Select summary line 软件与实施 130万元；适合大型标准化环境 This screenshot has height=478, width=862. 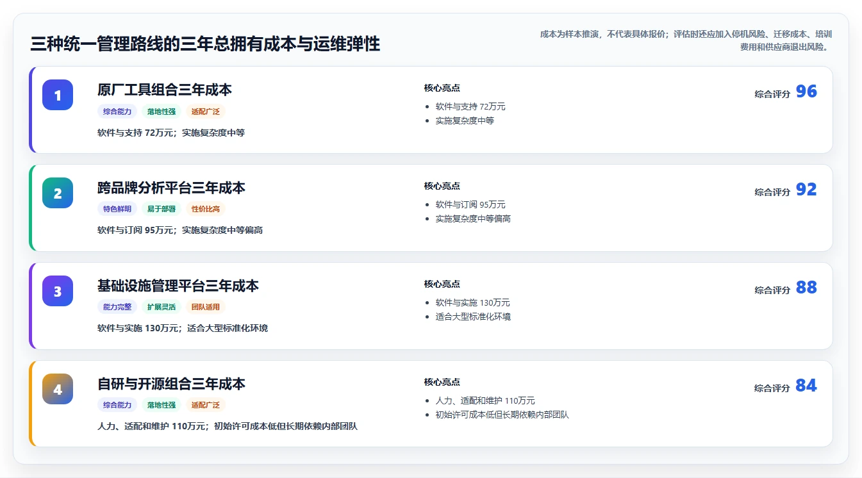click(183, 328)
